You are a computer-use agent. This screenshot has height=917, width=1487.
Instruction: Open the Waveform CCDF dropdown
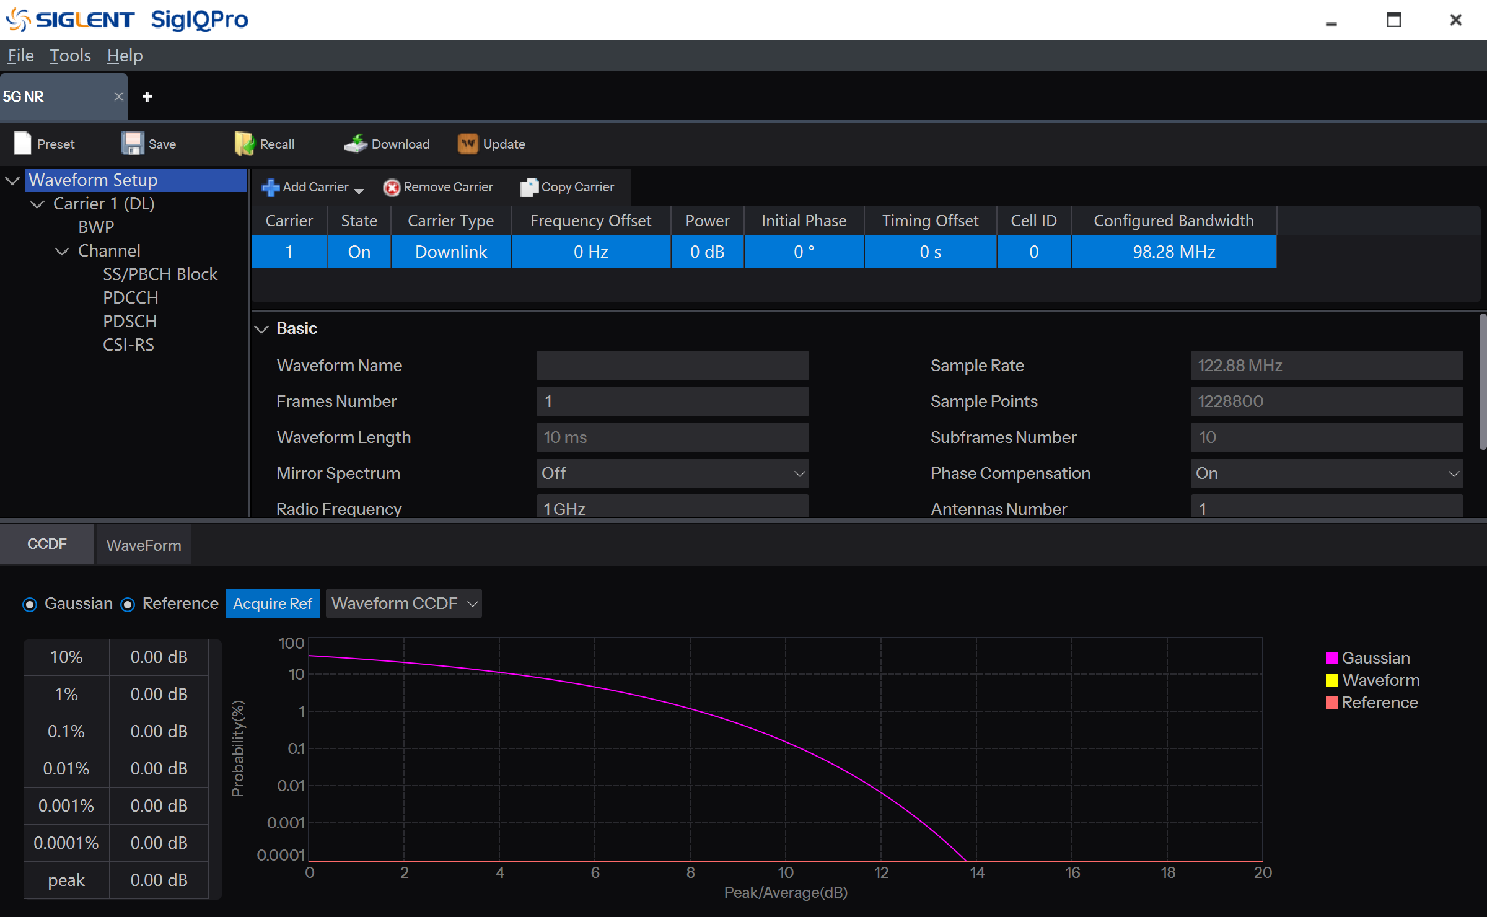pos(403,603)
